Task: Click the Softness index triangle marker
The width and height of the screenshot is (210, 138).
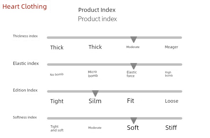Action: point(134,121)
